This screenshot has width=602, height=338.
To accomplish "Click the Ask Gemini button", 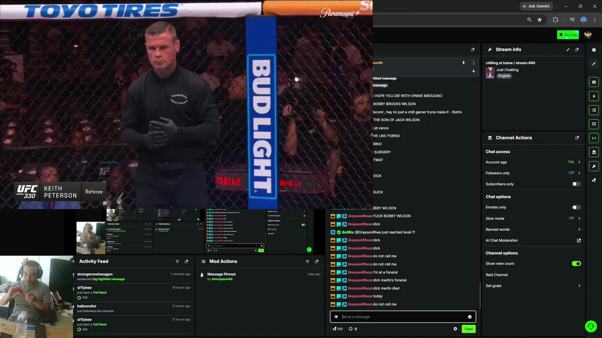I will tap(536, 6).
